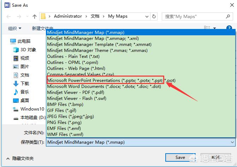The image size is (237, 167).
Task: Select PNG Files (*.png)
Action: click(x=141, y=123)
